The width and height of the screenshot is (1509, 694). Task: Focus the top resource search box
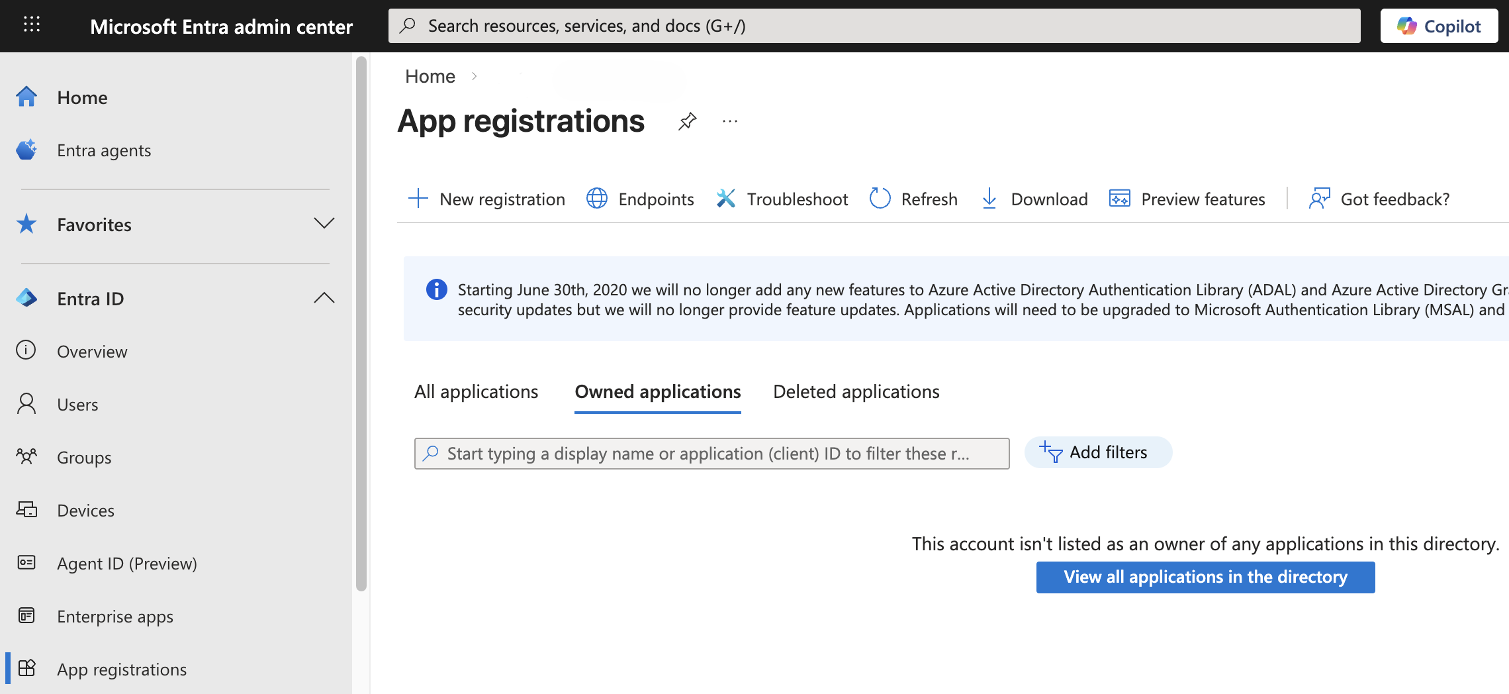pos(874,26)
